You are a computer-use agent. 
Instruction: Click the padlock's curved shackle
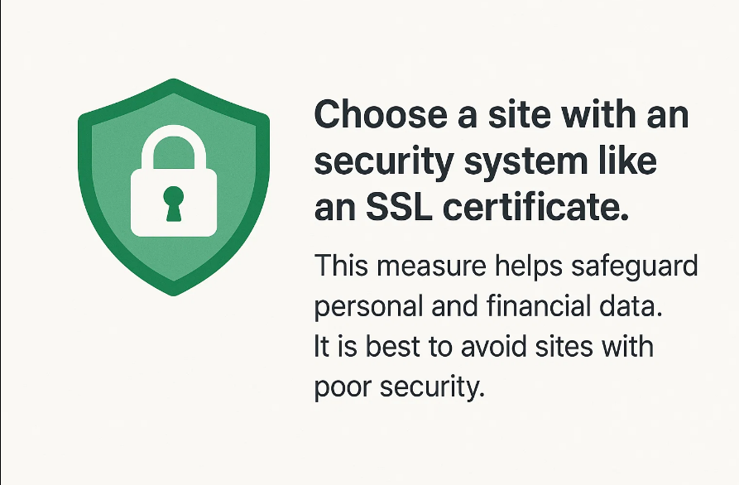click(174, 146)
